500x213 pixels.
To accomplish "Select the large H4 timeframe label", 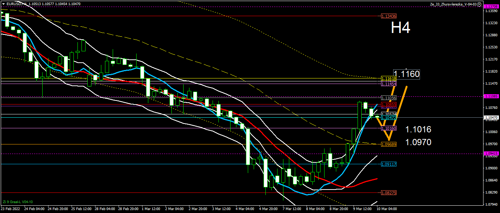I will [400, 28].
